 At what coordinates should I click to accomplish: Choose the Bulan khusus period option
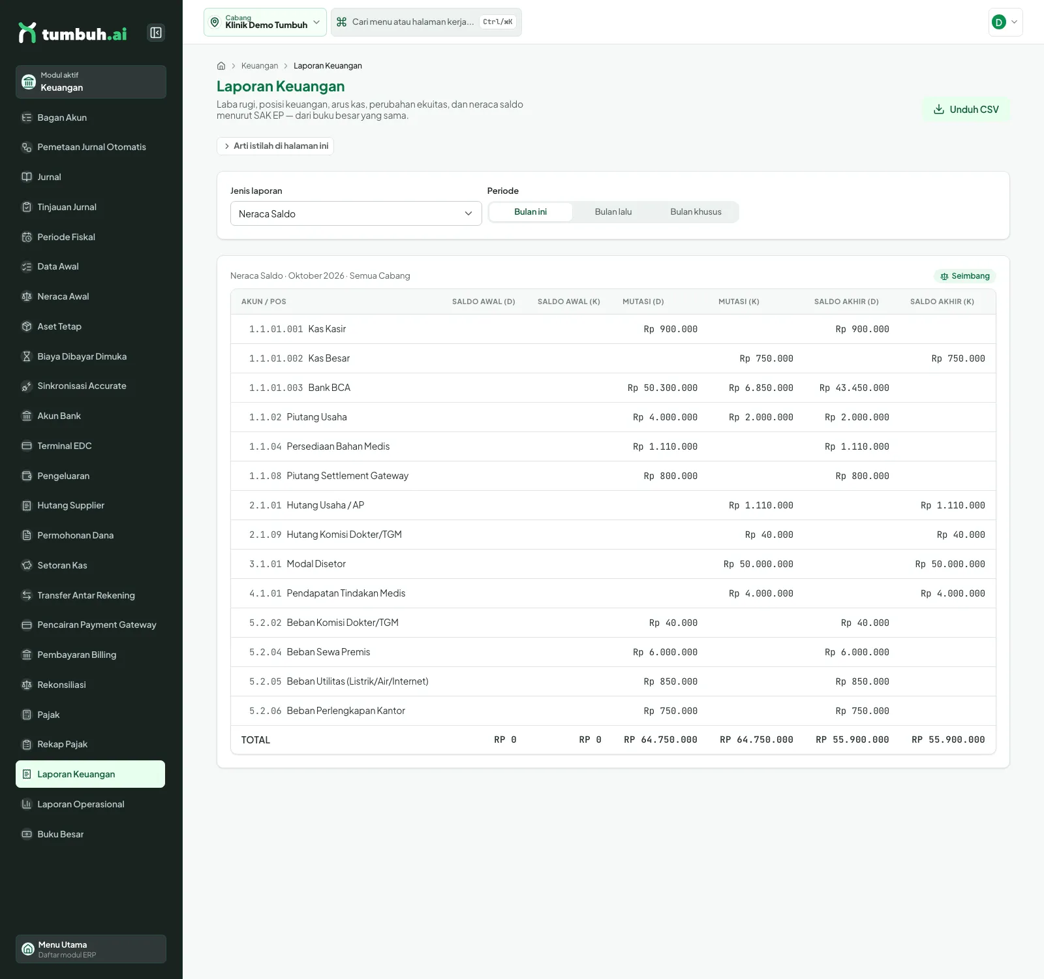[696, 212]
